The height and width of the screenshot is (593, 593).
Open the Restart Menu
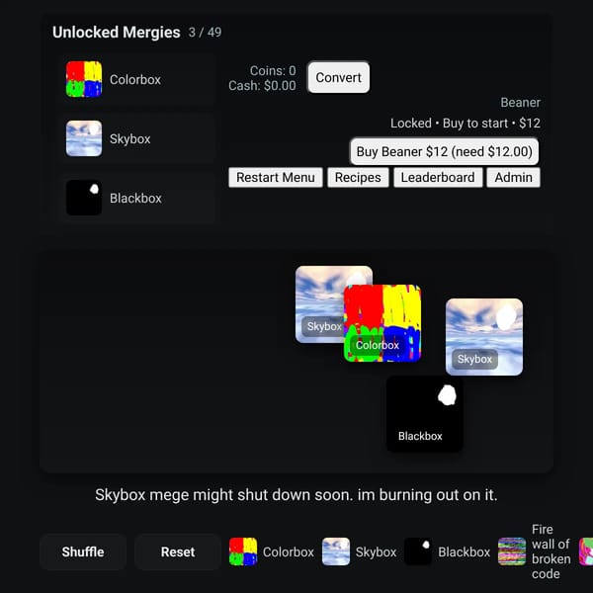click(x=276, y=177)
